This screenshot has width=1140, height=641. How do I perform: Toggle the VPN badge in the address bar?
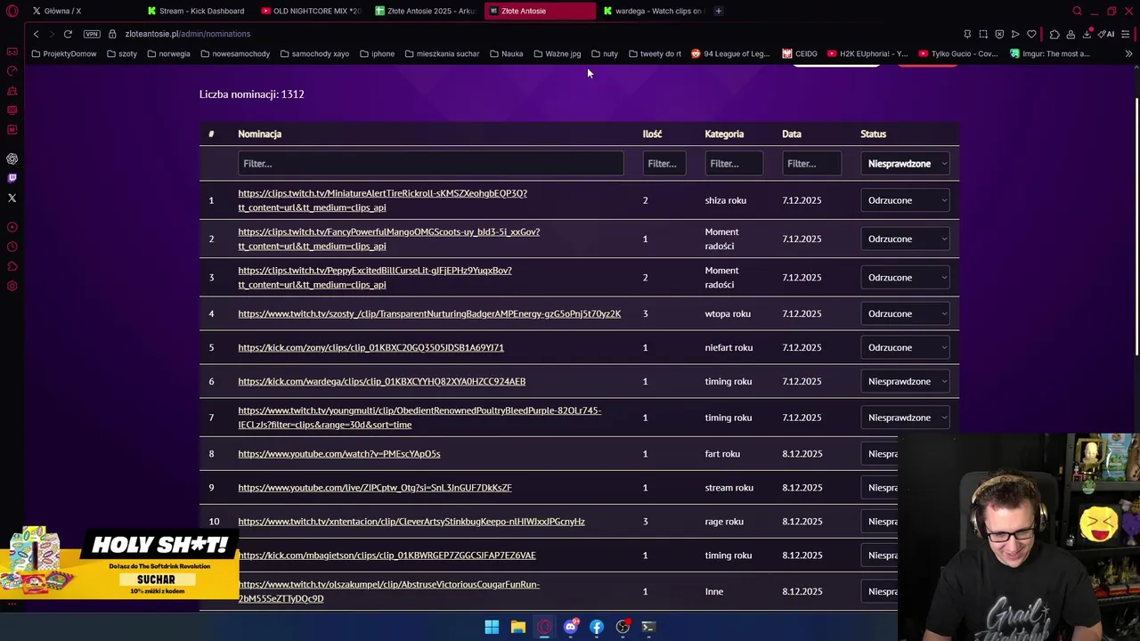(x=92, y=34)
